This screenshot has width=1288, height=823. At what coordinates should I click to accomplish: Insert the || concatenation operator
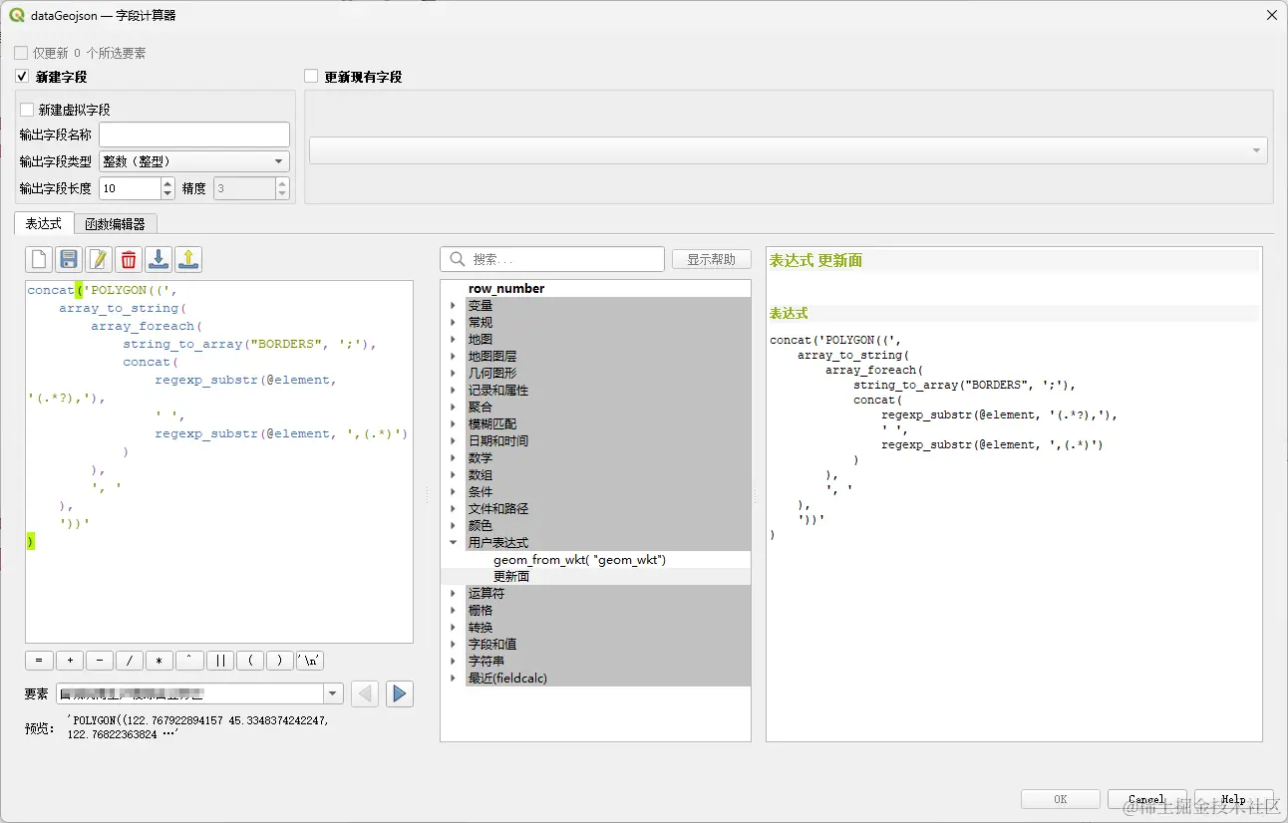coord(219,661)
